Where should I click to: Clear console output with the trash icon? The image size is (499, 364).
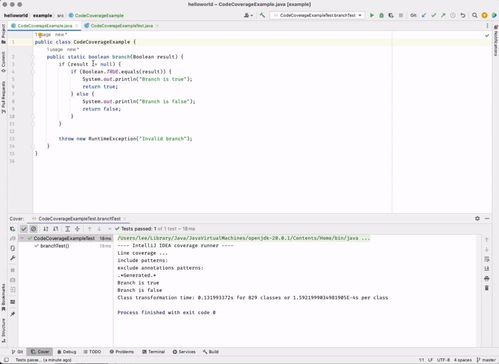487,288
